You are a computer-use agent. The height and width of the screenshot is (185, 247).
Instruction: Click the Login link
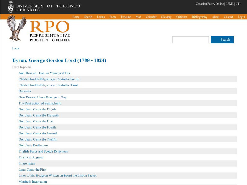(x=241, y=17)
